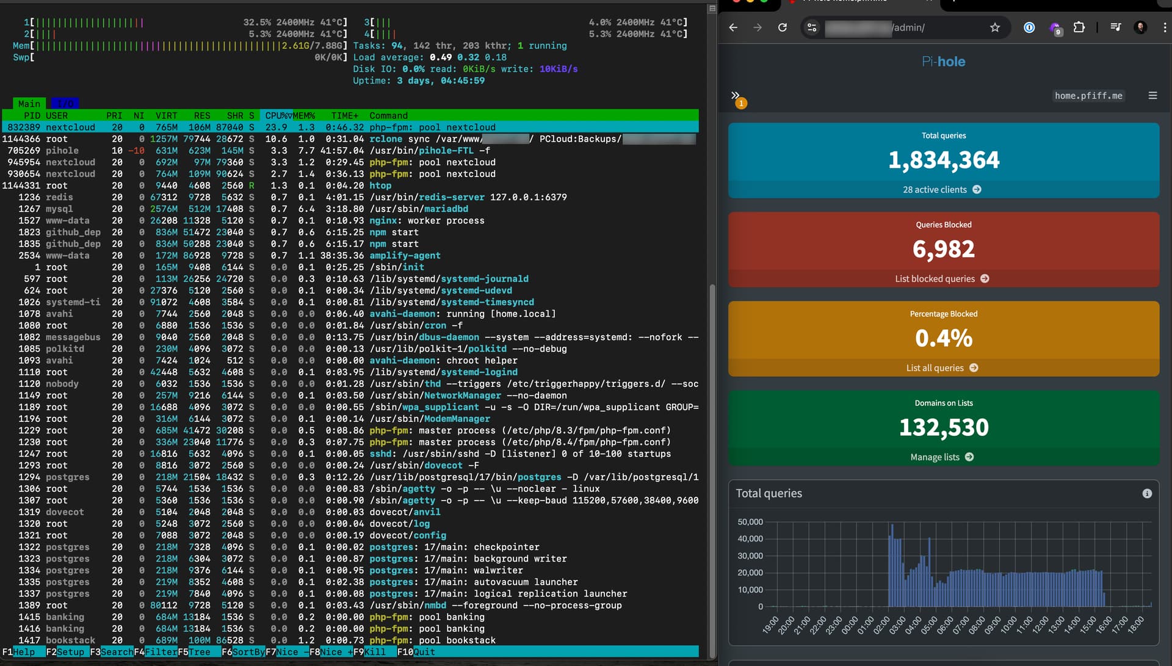
Task: Select the htop Main tab
Action: pos(29,104)
